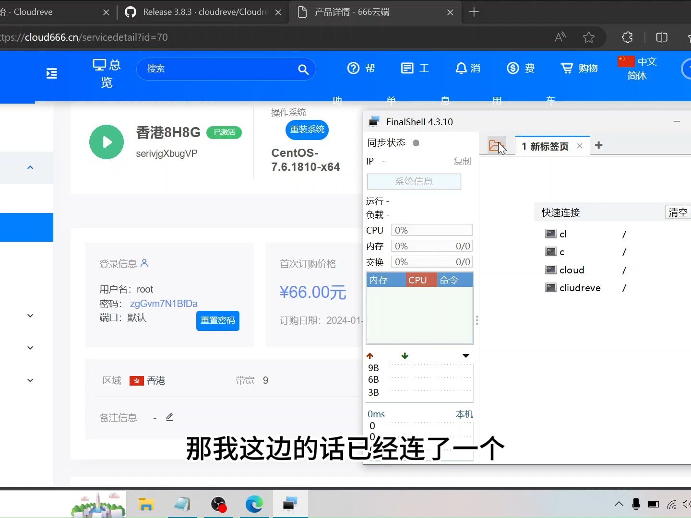Select the 命令 column tab in process list

pyautogui.click(x=455, y=280)
